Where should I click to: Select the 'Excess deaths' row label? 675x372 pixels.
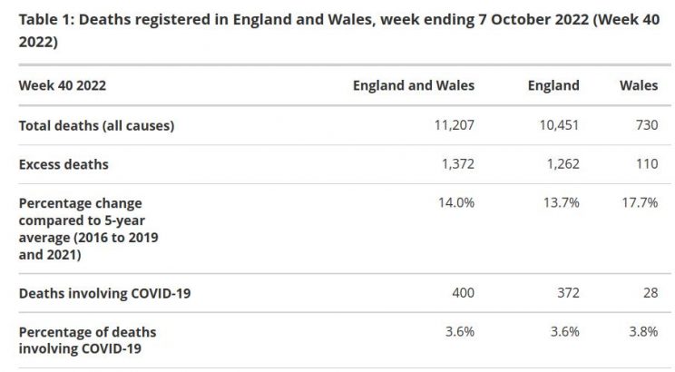[x=64, y=165]
